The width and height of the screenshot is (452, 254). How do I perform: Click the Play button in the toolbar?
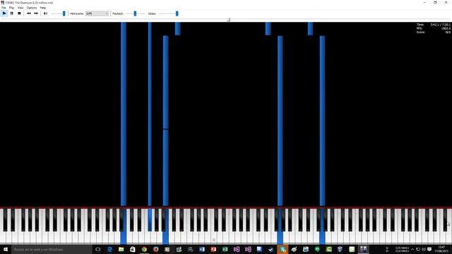pos(4,13)
